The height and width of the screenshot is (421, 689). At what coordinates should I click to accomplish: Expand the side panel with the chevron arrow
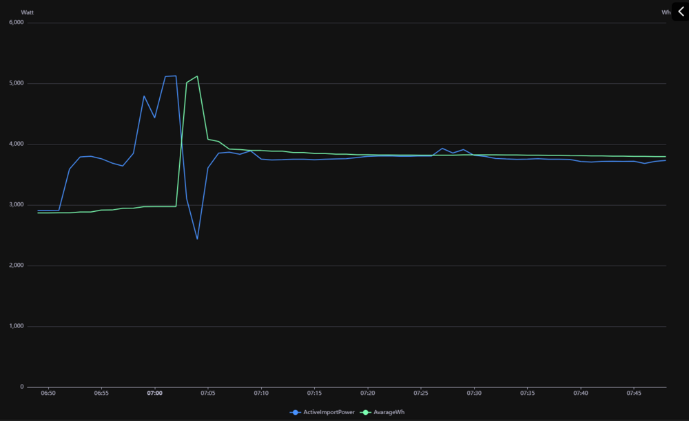(681, 11)
